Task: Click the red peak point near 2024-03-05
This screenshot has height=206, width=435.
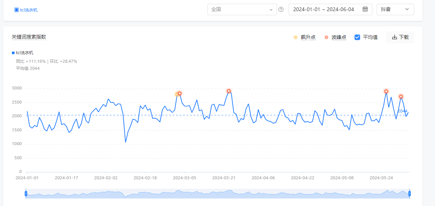Action: coord(180,94)
